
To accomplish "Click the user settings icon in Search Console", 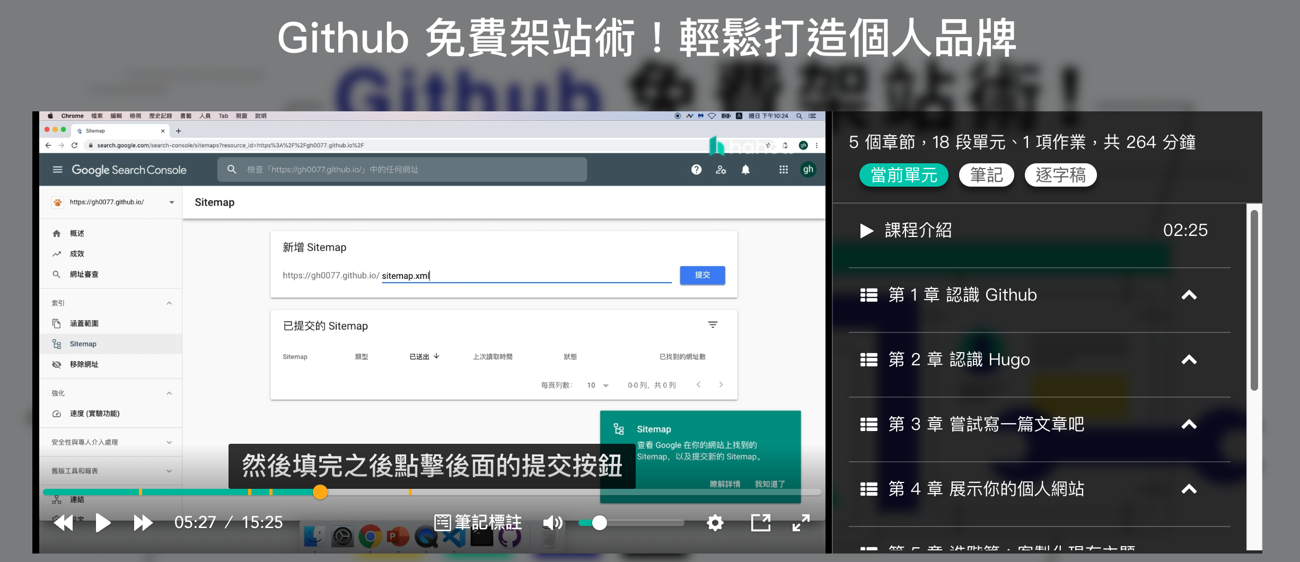I will click(721, 170).
